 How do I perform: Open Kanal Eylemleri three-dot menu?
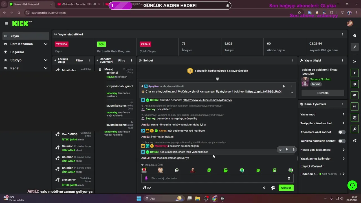(343, 104)
